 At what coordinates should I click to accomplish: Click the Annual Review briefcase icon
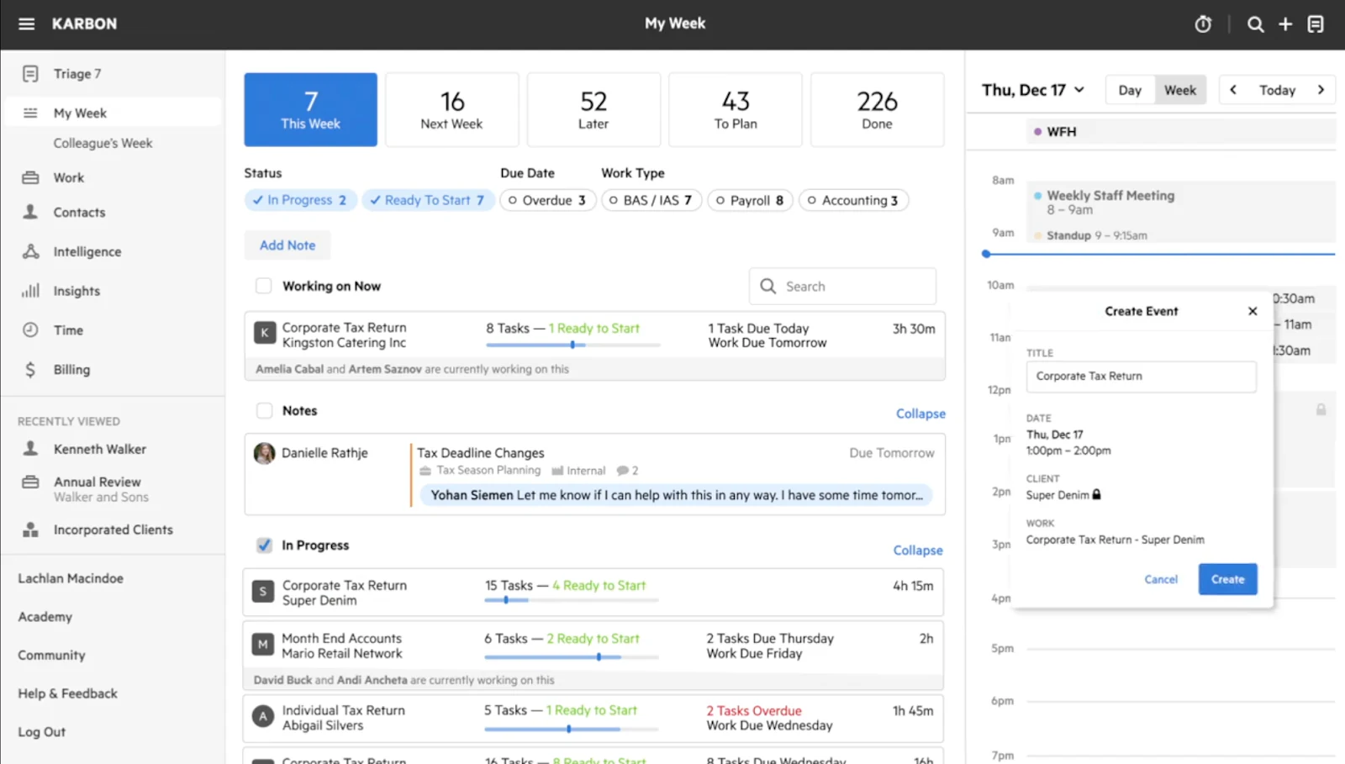(x=30, y=482)
